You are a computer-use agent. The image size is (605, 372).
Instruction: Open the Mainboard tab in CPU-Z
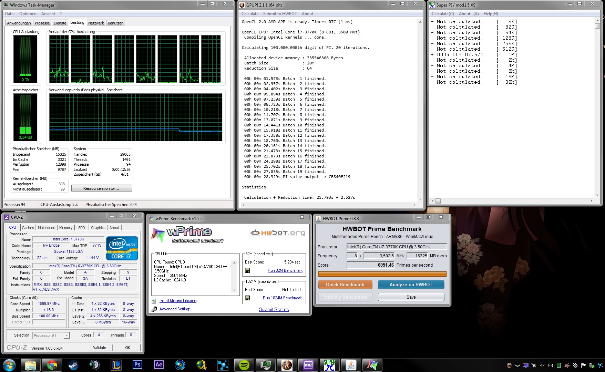click(x=47, y=228)
